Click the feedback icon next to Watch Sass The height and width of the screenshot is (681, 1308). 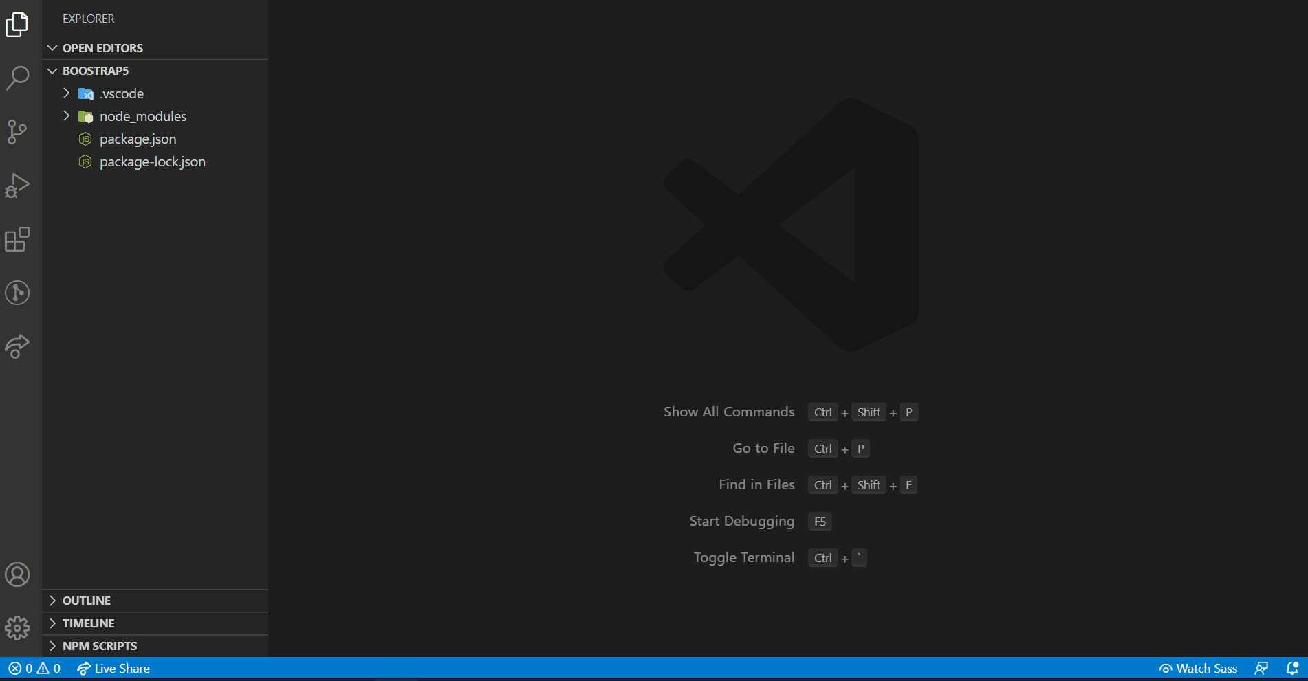point(1262,667)
